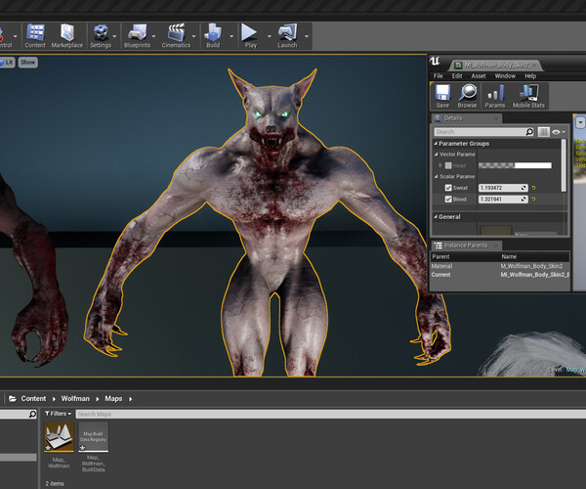Open Blueprints dropdown arrow
586x489 pixels.
coord(153,36)
